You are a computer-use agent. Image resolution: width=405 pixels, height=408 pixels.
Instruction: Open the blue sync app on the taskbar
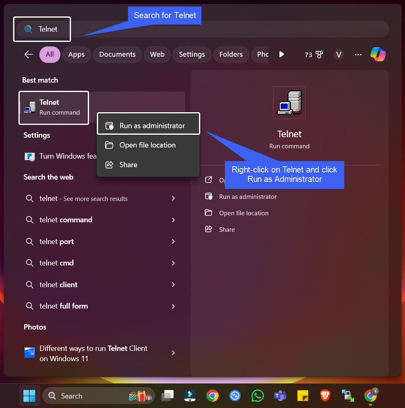pyautogui.click(x=235, y=396)
